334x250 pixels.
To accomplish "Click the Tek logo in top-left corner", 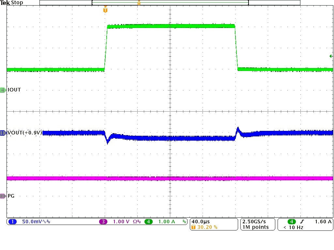I will pyautogui.click(x=4, y=3).
